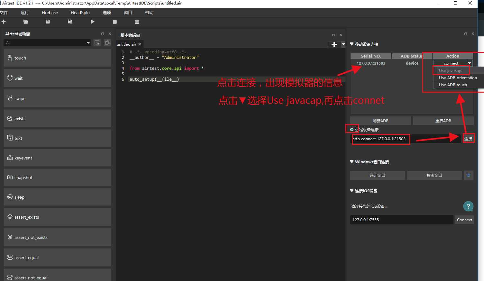Viewport: 484px width, 281px height.
Task: Click the snapshot camera icon
Action: click(x=10, y=177)
